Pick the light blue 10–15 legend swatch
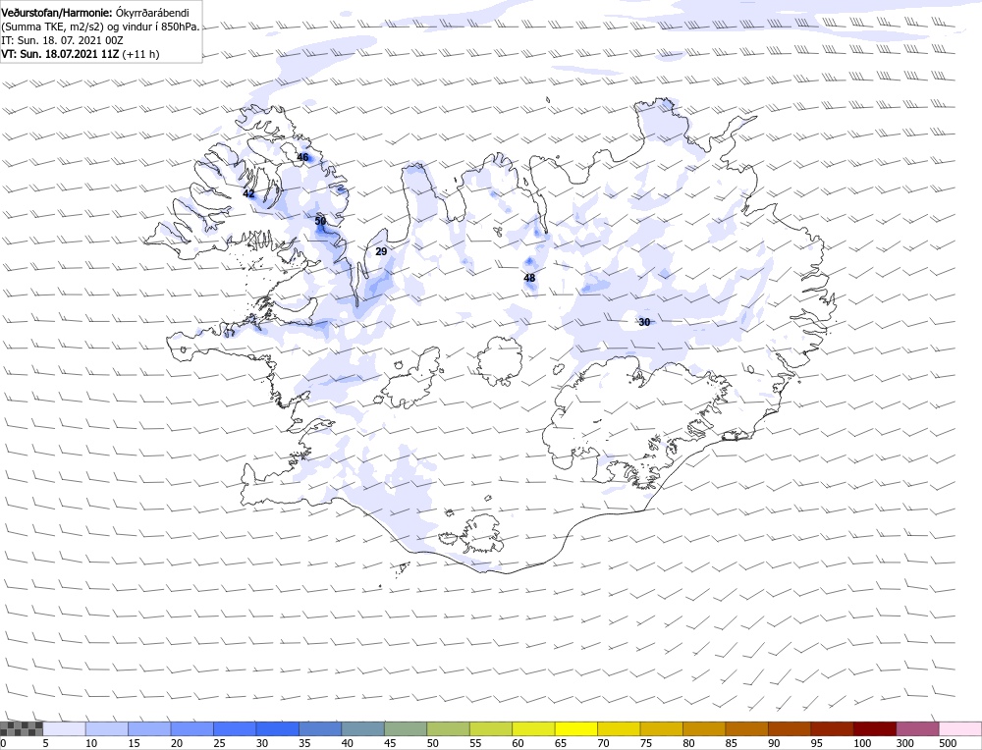The width and height of the screenshot is (982, 750). 106,728
